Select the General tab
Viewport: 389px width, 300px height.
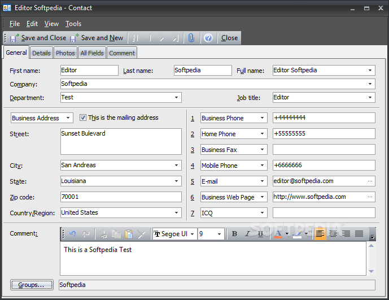(16, 53)
